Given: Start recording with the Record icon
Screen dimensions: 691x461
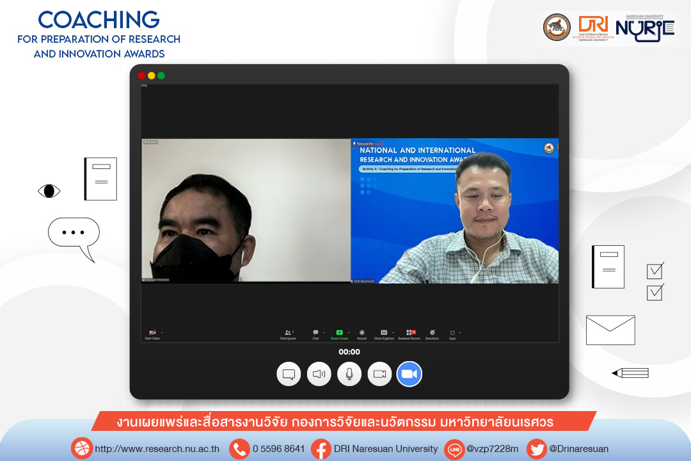Looking at the screenshot, I should point(361,332).
